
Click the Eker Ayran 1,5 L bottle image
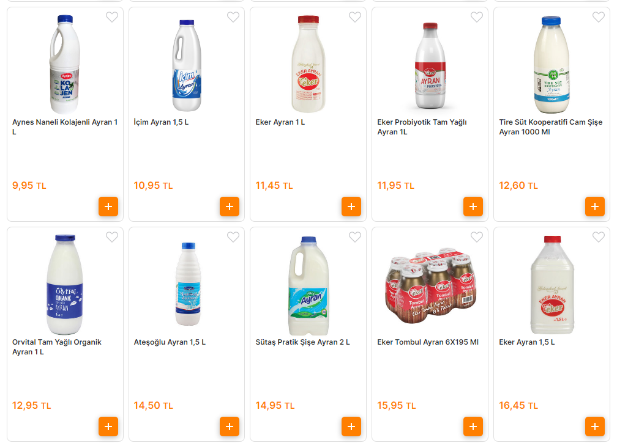(x=553, y=285)
